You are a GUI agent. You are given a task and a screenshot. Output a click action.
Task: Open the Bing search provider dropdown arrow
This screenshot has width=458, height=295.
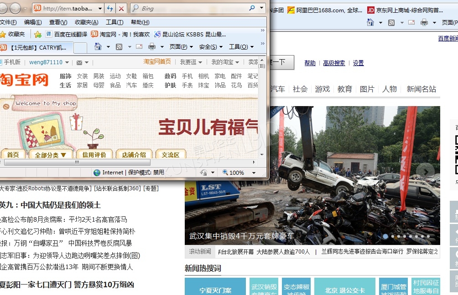(x=261, y=8)
